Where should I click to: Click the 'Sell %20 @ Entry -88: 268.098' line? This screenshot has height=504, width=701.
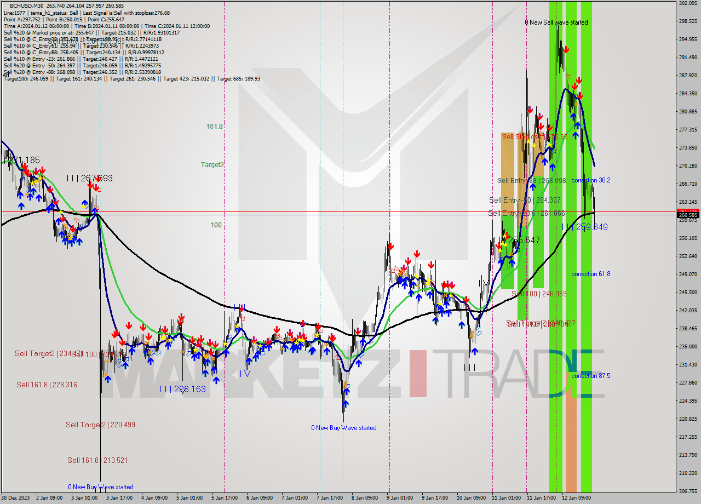tap(82, 72)
